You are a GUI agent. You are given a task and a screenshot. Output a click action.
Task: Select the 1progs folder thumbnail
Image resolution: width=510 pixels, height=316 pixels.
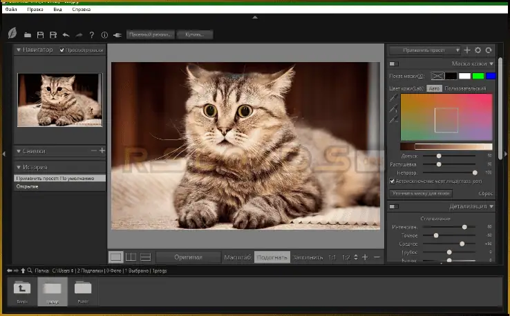(53, 291)
